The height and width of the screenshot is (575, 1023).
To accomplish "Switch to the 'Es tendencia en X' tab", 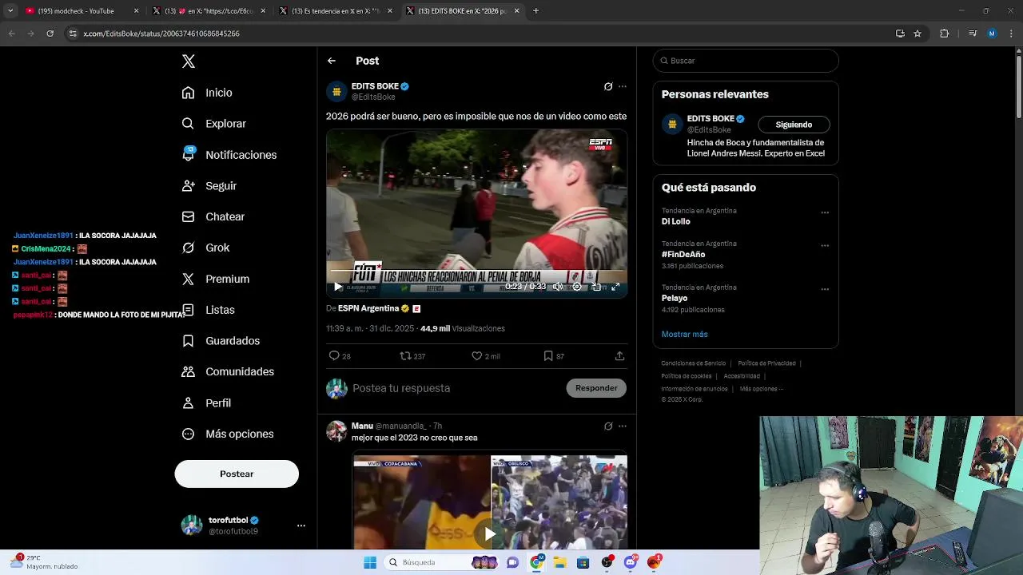I will (x=336, y=11).
